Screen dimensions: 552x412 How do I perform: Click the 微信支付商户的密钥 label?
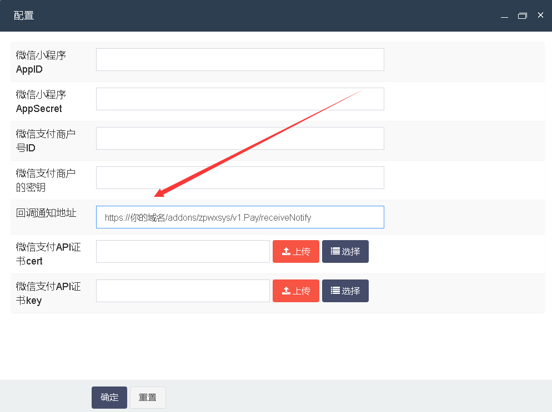point(46,180)
